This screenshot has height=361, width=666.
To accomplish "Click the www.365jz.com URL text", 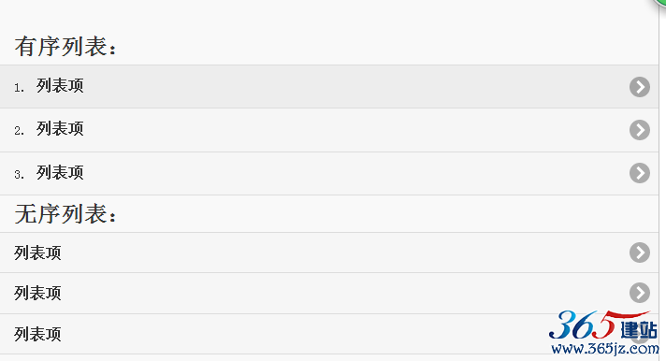I will coord(605,349).
